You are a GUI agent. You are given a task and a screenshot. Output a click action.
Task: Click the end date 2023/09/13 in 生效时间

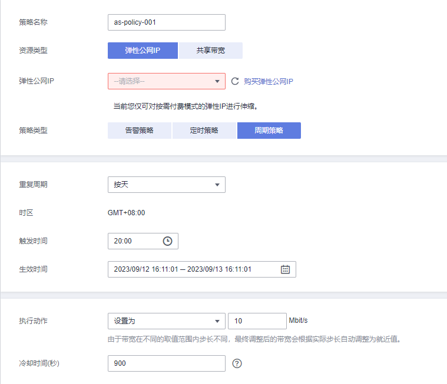point(219,269)
